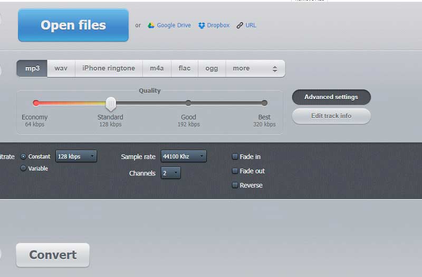Set quality slider to Best point

pyautogui.click(x=265, y=103)
